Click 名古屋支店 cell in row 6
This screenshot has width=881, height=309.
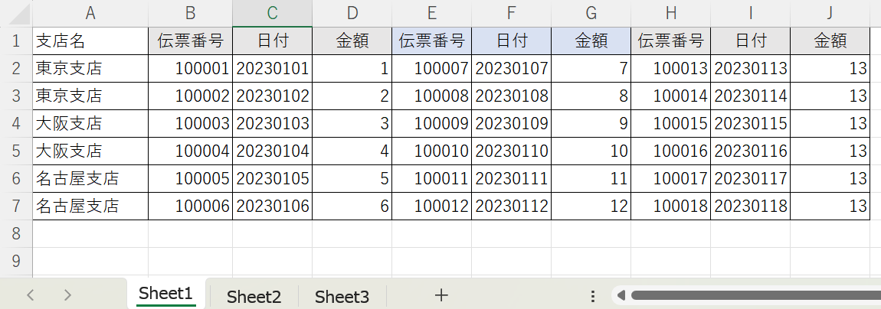90,178
